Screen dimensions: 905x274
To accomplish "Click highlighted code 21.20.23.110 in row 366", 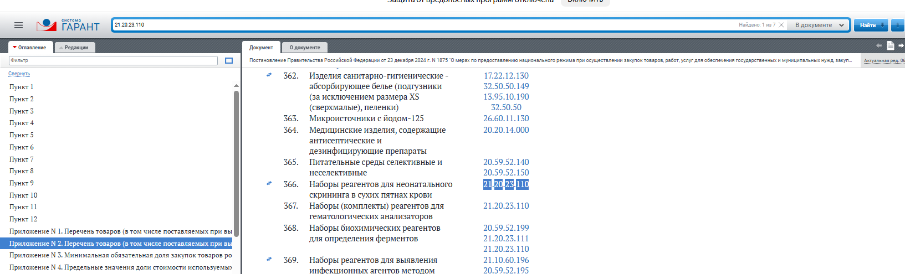I will pos(506,184).
